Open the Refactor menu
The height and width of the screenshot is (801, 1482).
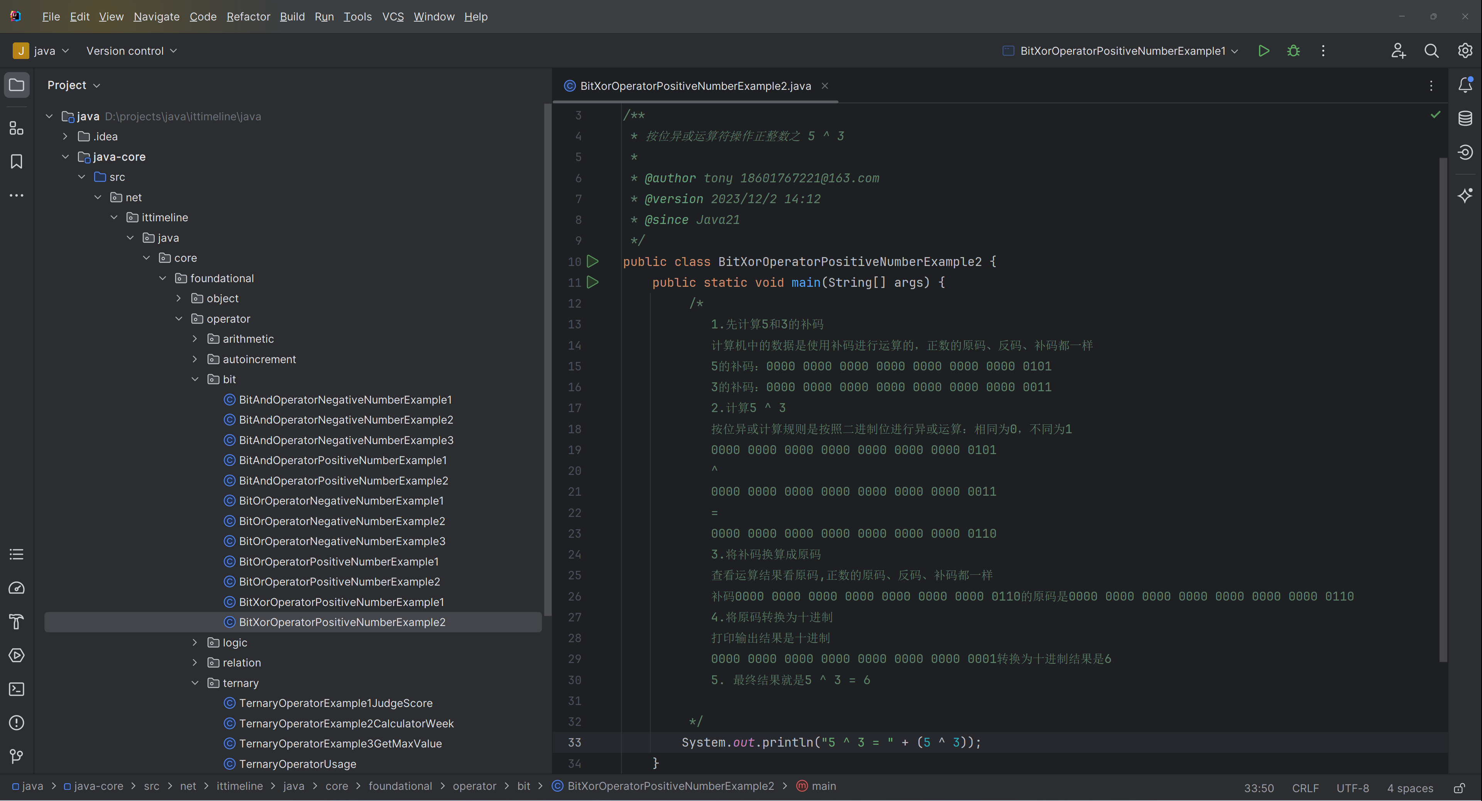(248, 17)
